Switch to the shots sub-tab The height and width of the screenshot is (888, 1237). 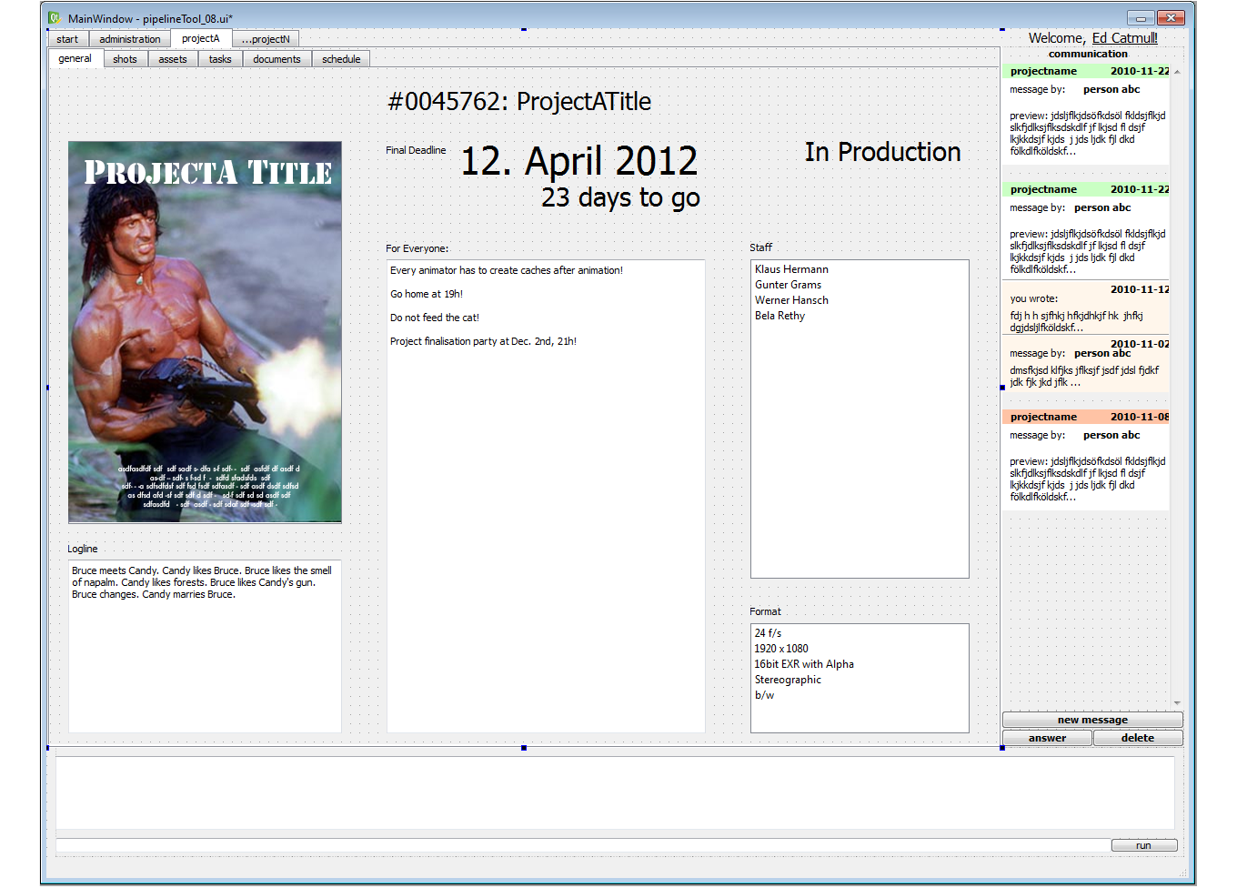tap(125, 59)
